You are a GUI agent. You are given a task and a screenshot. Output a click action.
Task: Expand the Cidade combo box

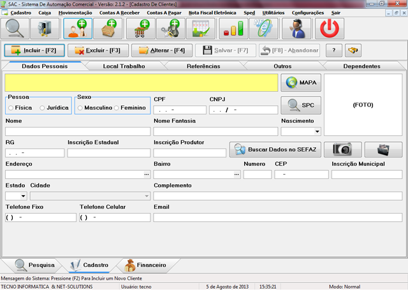[147, 196]
